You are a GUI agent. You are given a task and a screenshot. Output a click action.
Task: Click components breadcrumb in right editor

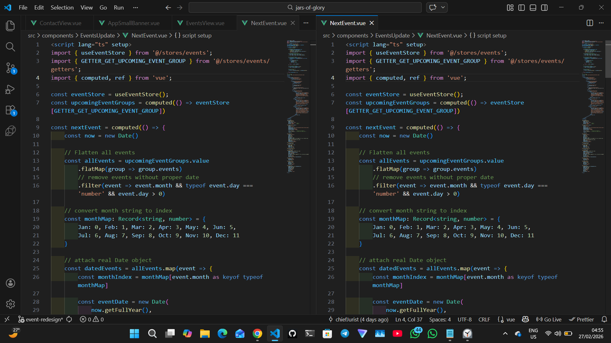[353, 36]
